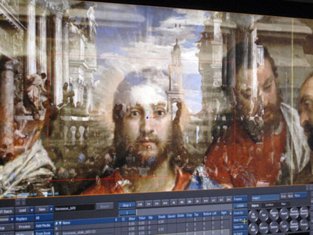Add a Particle Generator node
The width and height of the screenshot is (313, 235).
(x=294, y=213)
